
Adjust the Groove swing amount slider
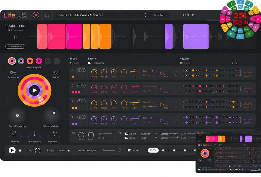109,150
